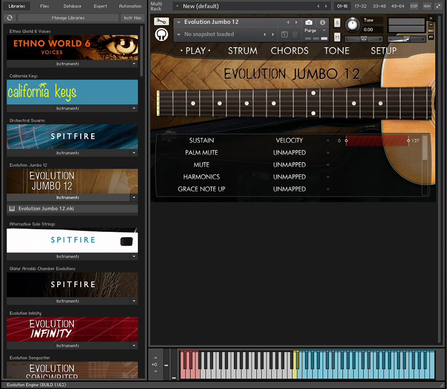Open Olafur Arnalds Chamber Evolutions Instruments button

pos(68,301)
